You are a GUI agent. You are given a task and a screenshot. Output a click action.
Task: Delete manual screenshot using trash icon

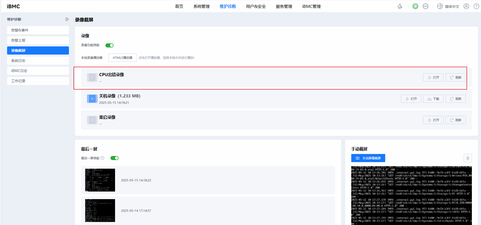[468, 158]
